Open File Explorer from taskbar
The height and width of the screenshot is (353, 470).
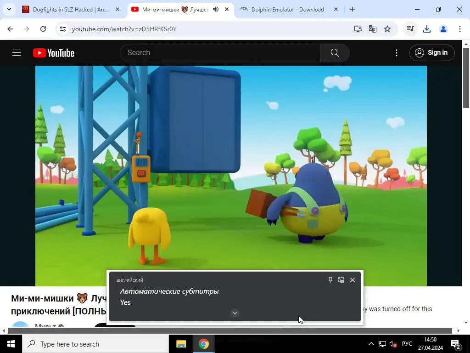(x=181, y=344)
